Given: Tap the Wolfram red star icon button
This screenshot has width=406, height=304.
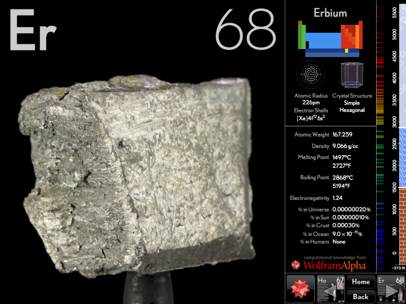Looking at the screenshot, I should point(300,289).
